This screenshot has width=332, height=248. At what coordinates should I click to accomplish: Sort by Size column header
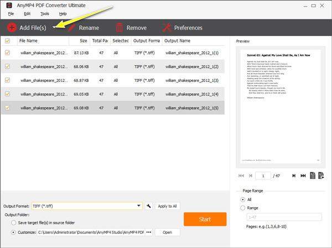[79, 40]
